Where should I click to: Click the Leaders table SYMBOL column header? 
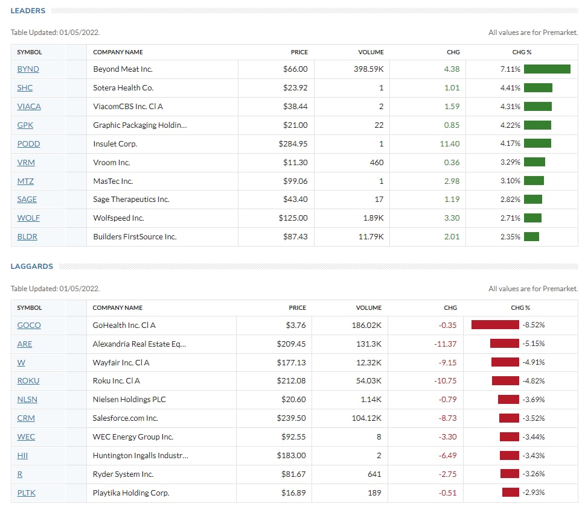coord(30,52)
